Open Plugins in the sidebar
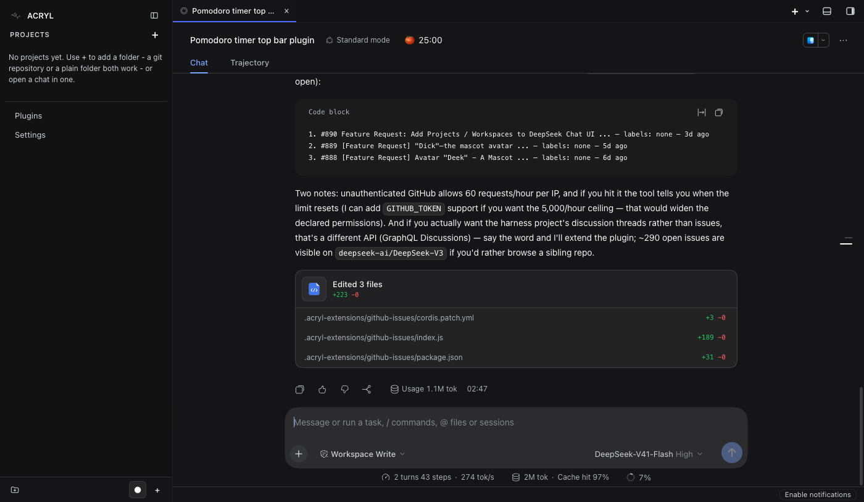The image size is (864, 502). (x=28, y=116)
